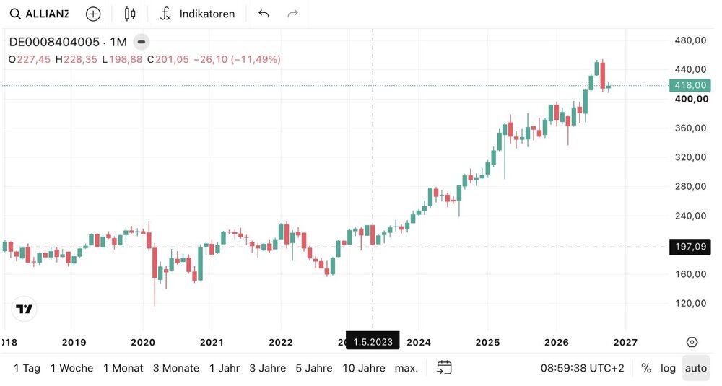Open the candlestick chart type selector
Image resolution: width=722 pixels, height=386 pixels.
130,14
